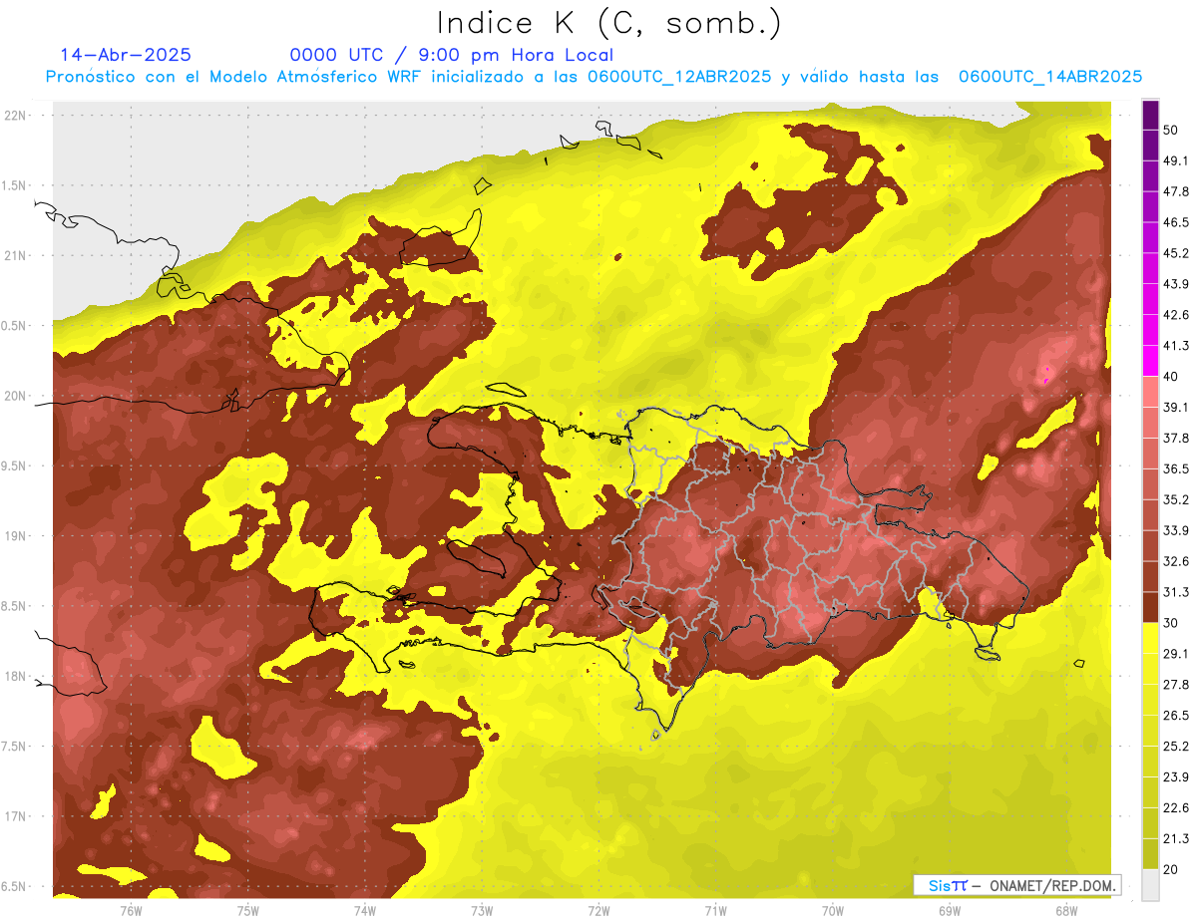Click the color scale value '39.1'
1197x924 pixels.
[1176, 408]
